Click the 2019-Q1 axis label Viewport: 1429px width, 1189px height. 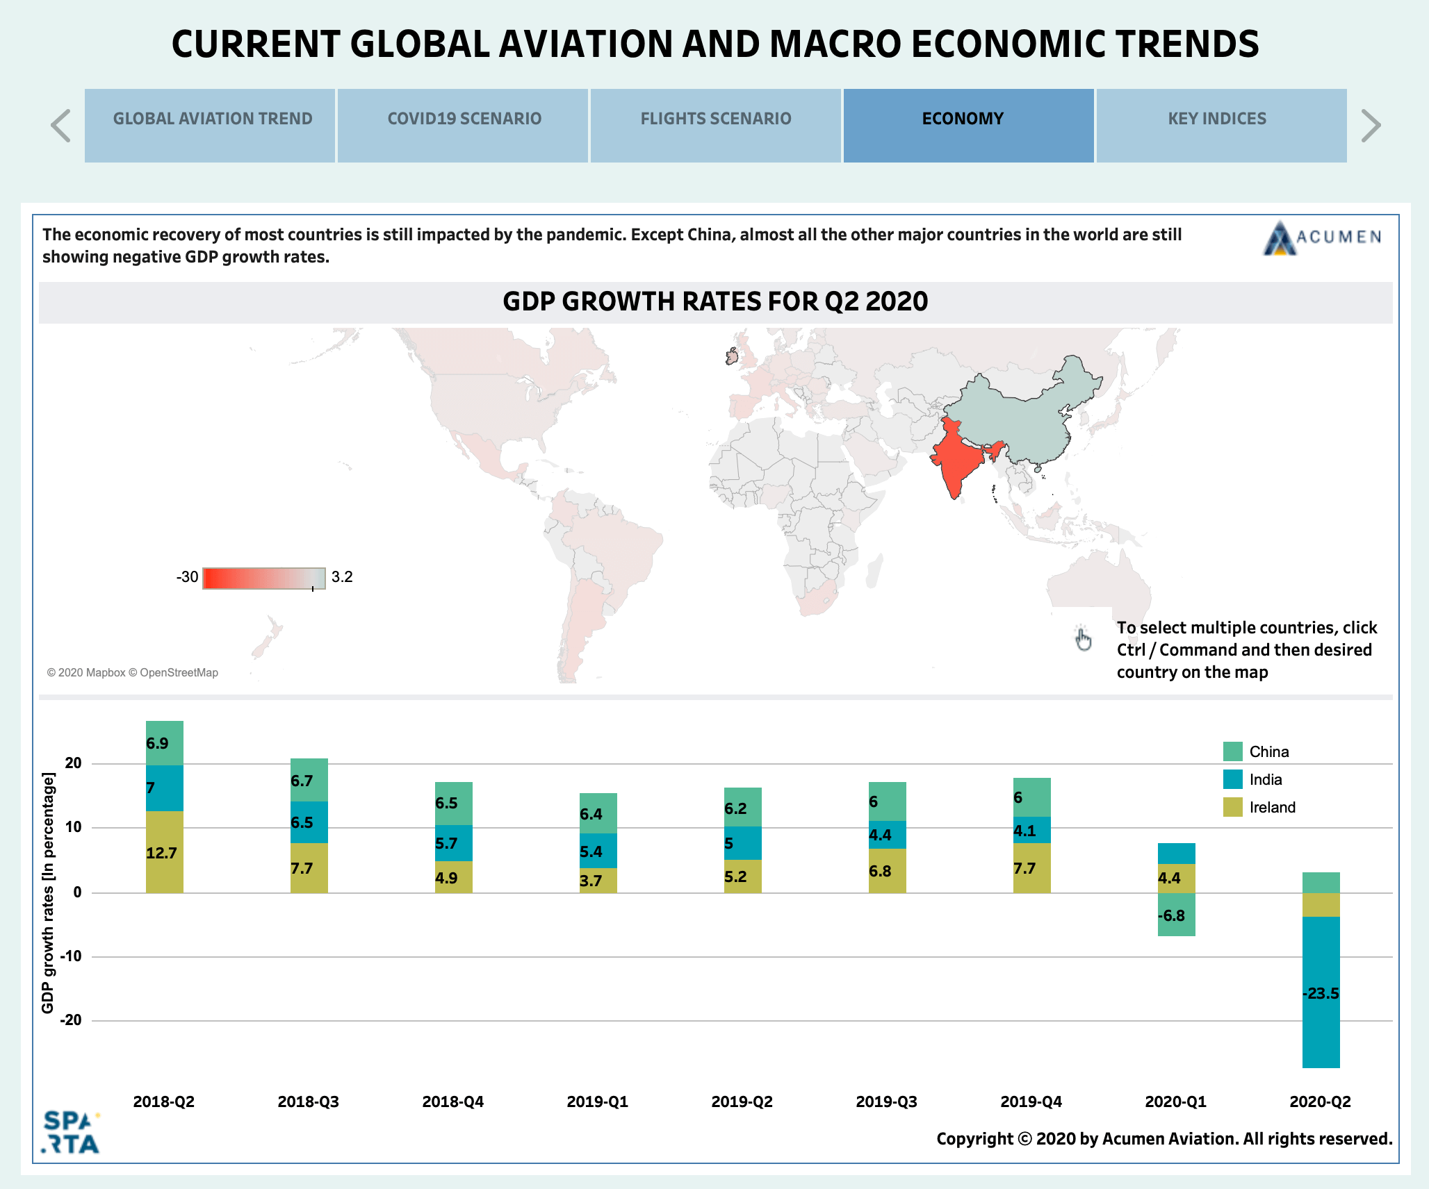(598, 1101)
